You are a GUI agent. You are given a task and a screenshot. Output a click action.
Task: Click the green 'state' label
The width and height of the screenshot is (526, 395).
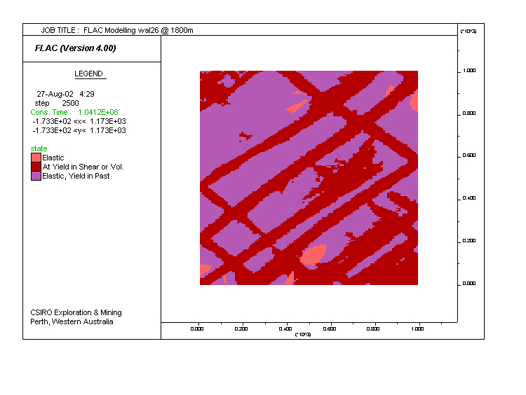click(x=39, y=148)
